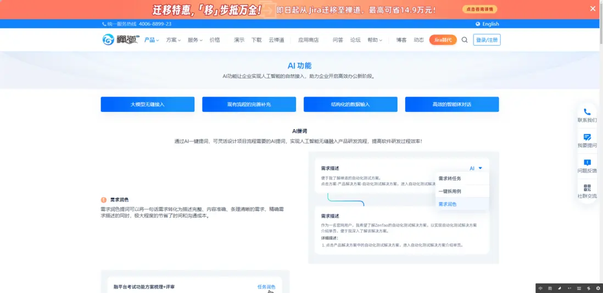Click the hotline number 4006-8899-23
Screen dimensions: 603x293
pos(155,24)
